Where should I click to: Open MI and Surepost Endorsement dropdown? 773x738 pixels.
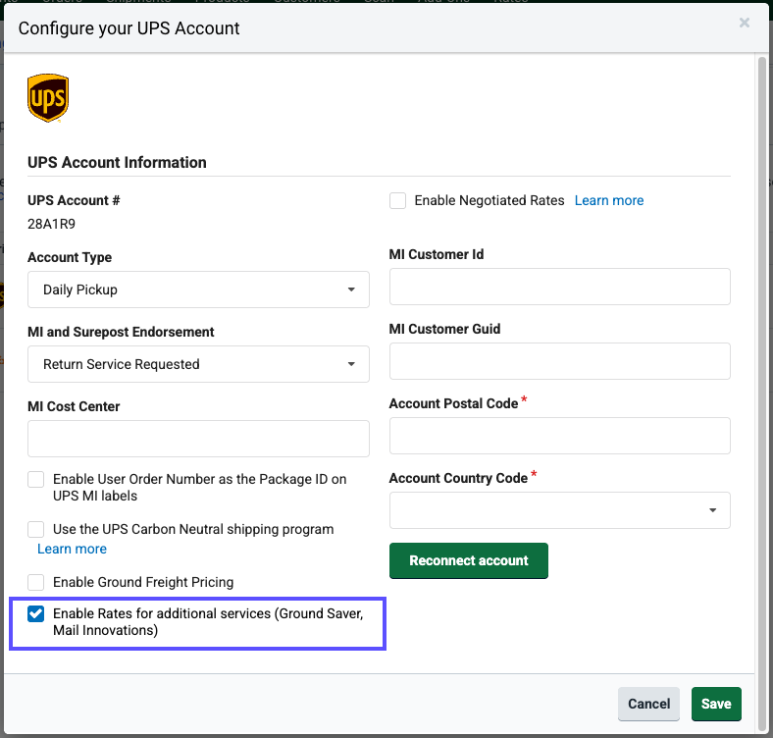click(x=198, y=364)
